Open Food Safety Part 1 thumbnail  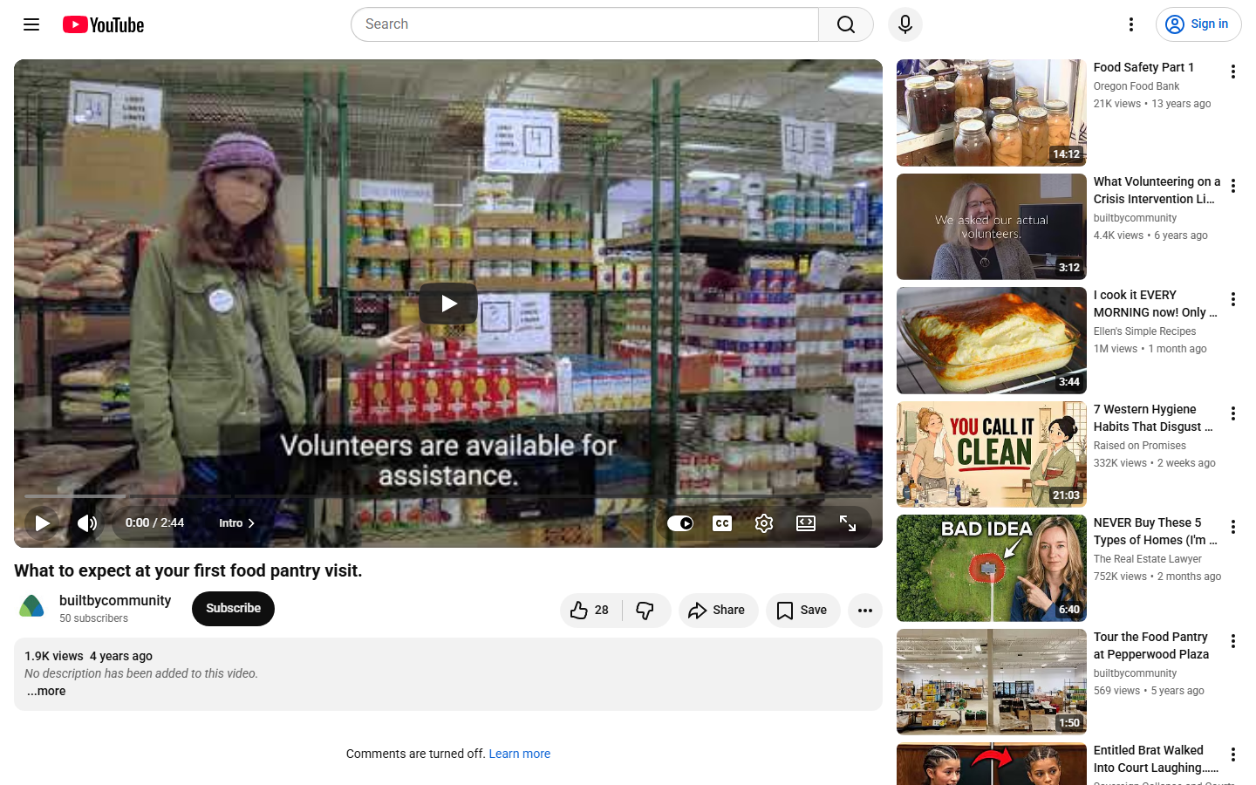click(x=992, y=113)
